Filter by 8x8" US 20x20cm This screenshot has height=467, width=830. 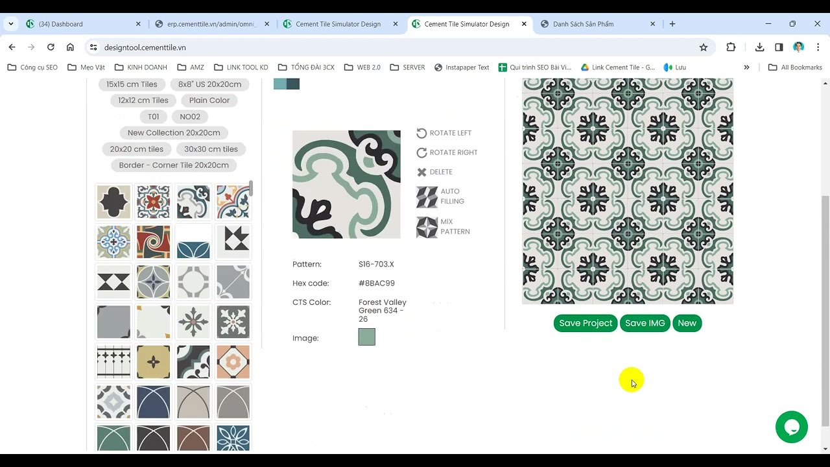click(209, 84)
